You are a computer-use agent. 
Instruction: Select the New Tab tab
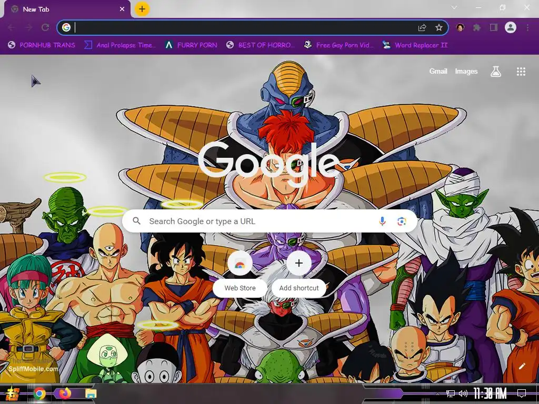click(67, 9)
